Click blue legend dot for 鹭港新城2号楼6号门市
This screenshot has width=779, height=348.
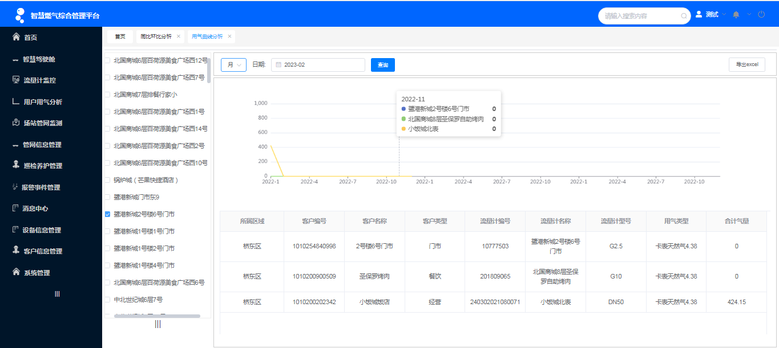click(403, 109)
